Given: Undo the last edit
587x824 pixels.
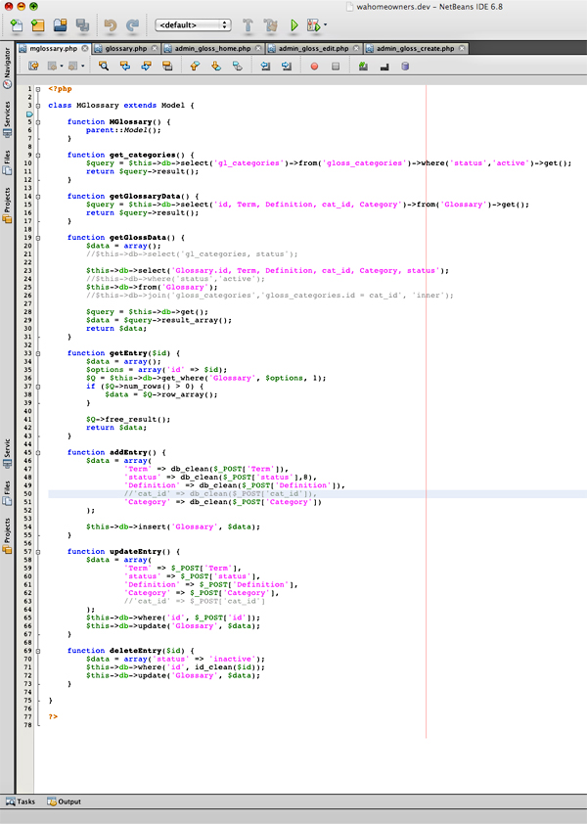Looking at the screenshot, I should 111,24.
